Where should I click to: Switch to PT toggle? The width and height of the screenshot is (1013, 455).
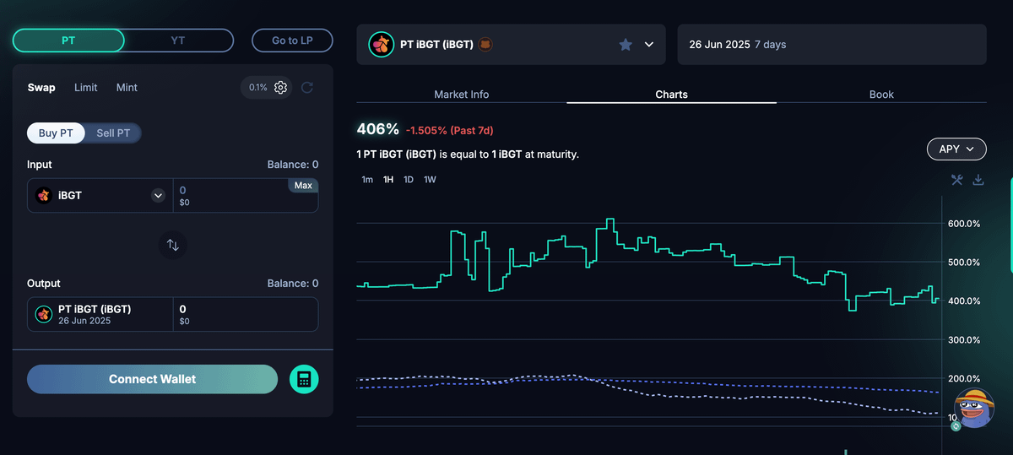coord(68,41)
